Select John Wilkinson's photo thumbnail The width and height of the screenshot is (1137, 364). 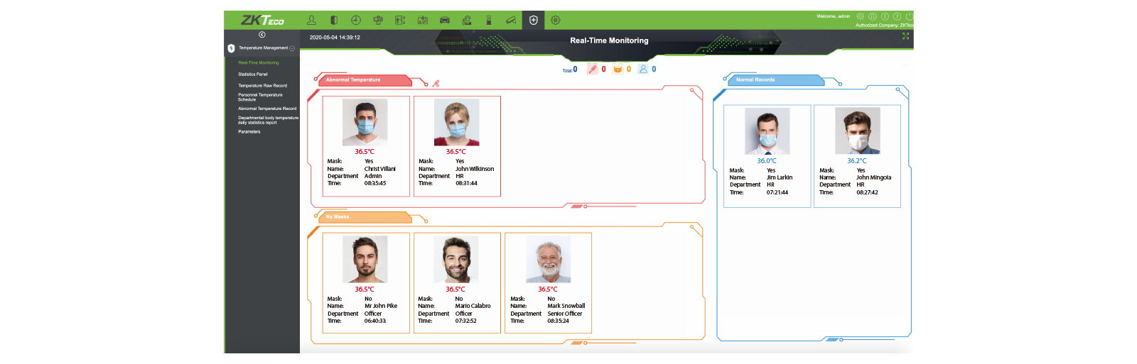(x=457, y=123)
